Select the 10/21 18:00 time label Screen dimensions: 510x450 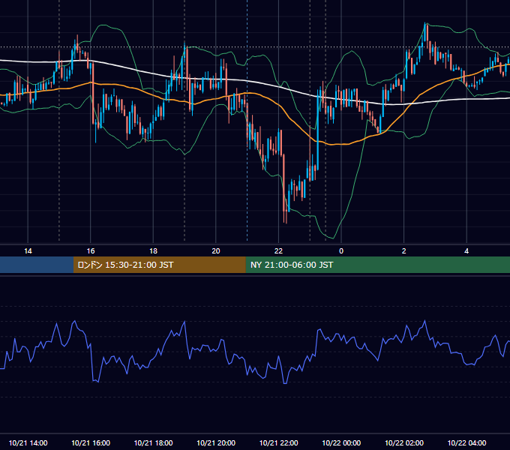pyautogui.click(x=153, y=442)
